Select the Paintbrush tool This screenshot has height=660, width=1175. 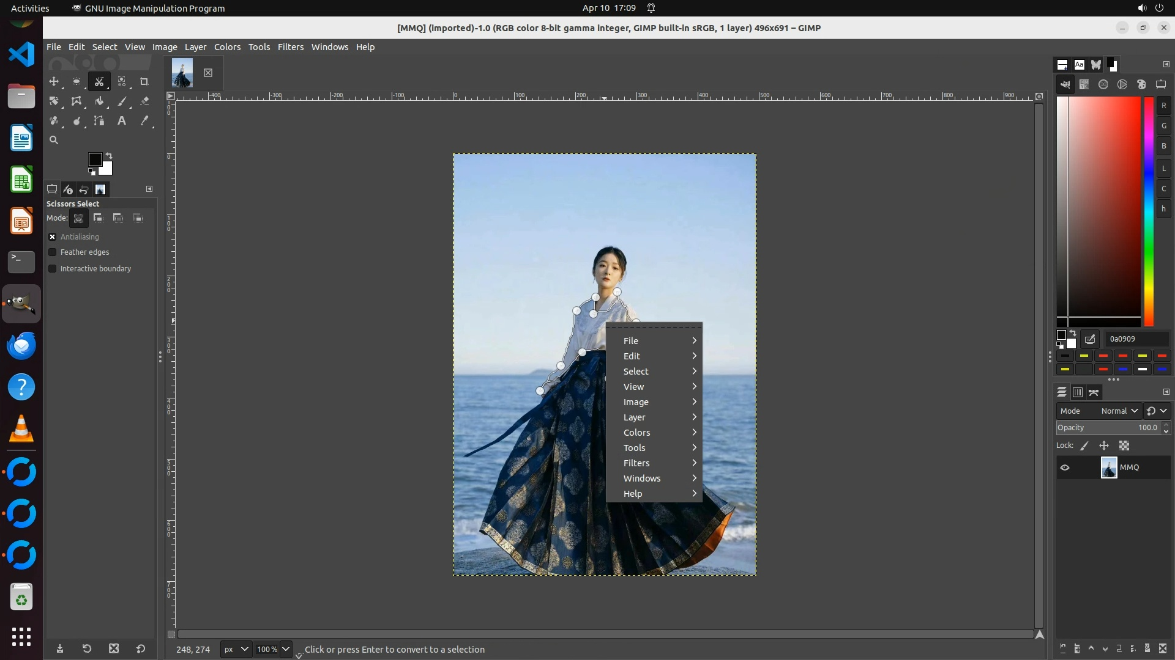point(122,101)
